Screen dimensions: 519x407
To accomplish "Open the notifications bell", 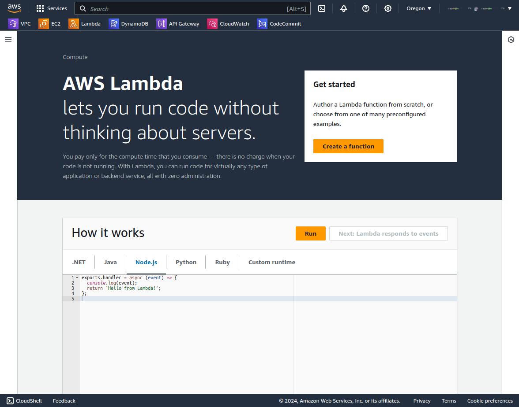I will [x=343, y=9].
